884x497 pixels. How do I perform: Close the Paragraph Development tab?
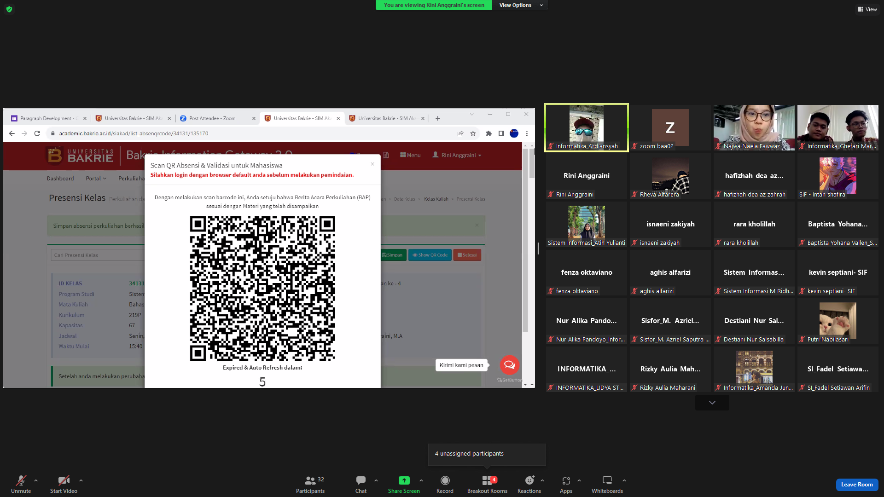click(x=85, y=118)
